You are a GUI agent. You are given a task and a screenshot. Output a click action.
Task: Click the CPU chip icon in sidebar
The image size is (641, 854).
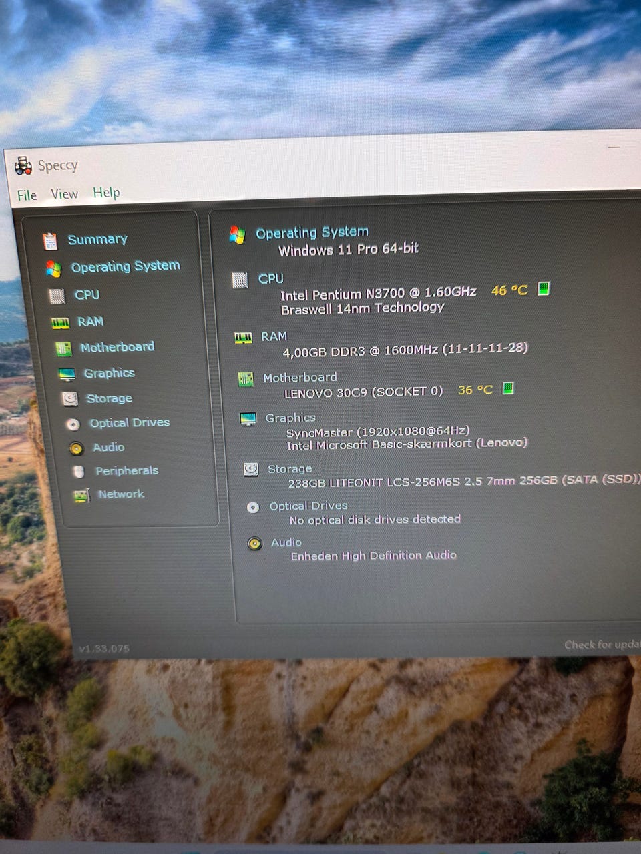[57, 296]
